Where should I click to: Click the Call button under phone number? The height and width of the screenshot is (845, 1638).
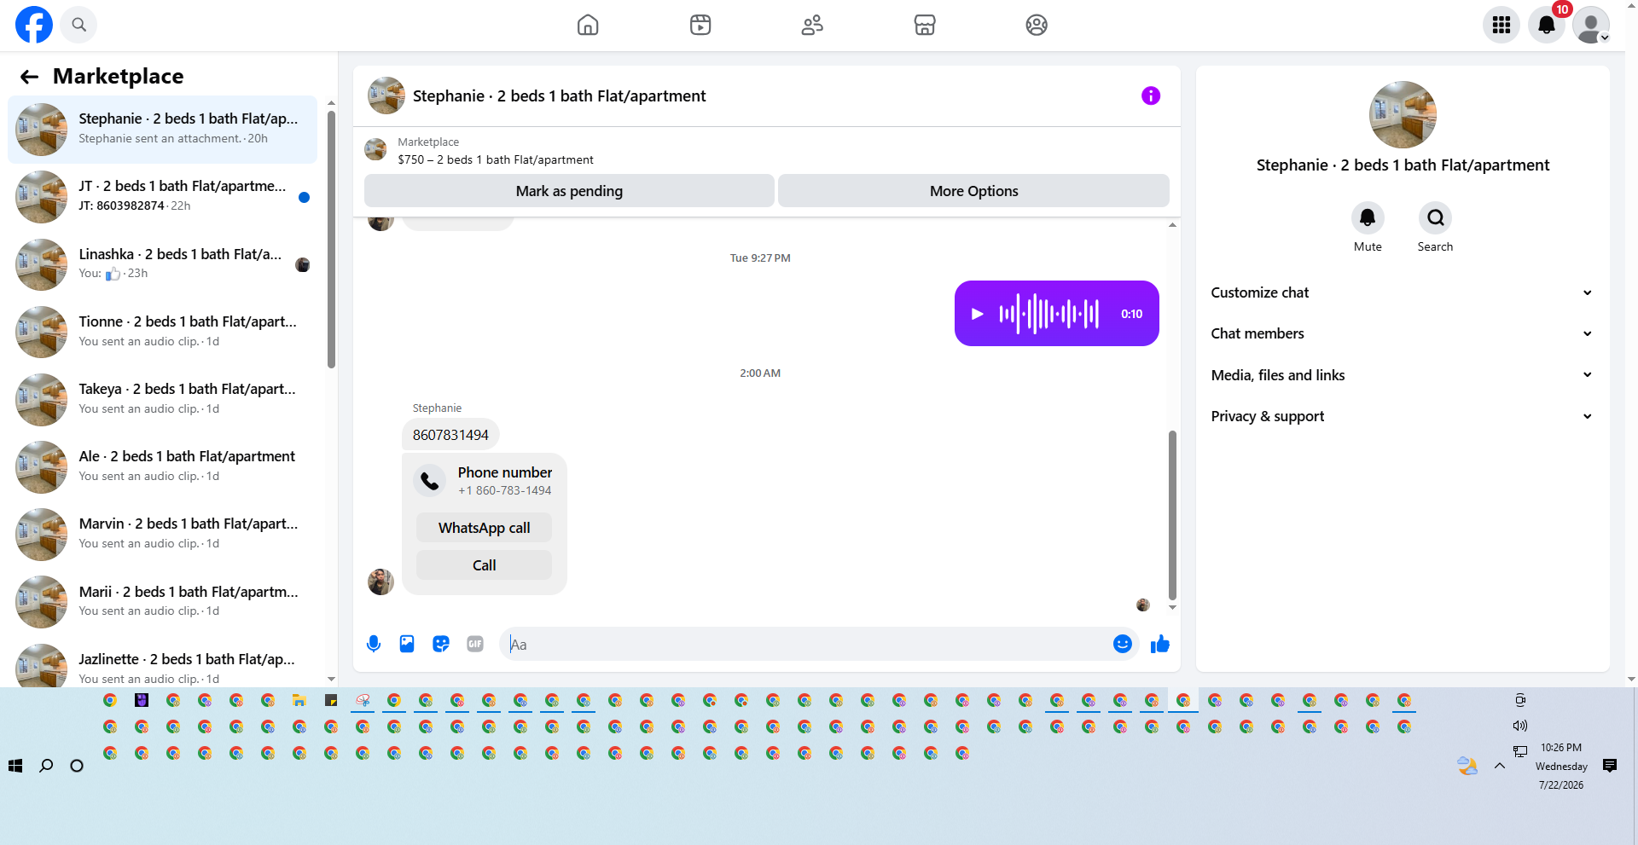coord(484,565)
